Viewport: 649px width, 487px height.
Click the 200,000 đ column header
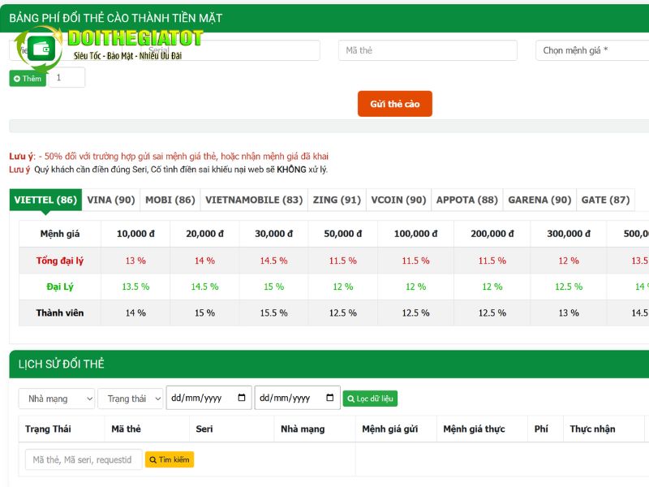(492, 234)
